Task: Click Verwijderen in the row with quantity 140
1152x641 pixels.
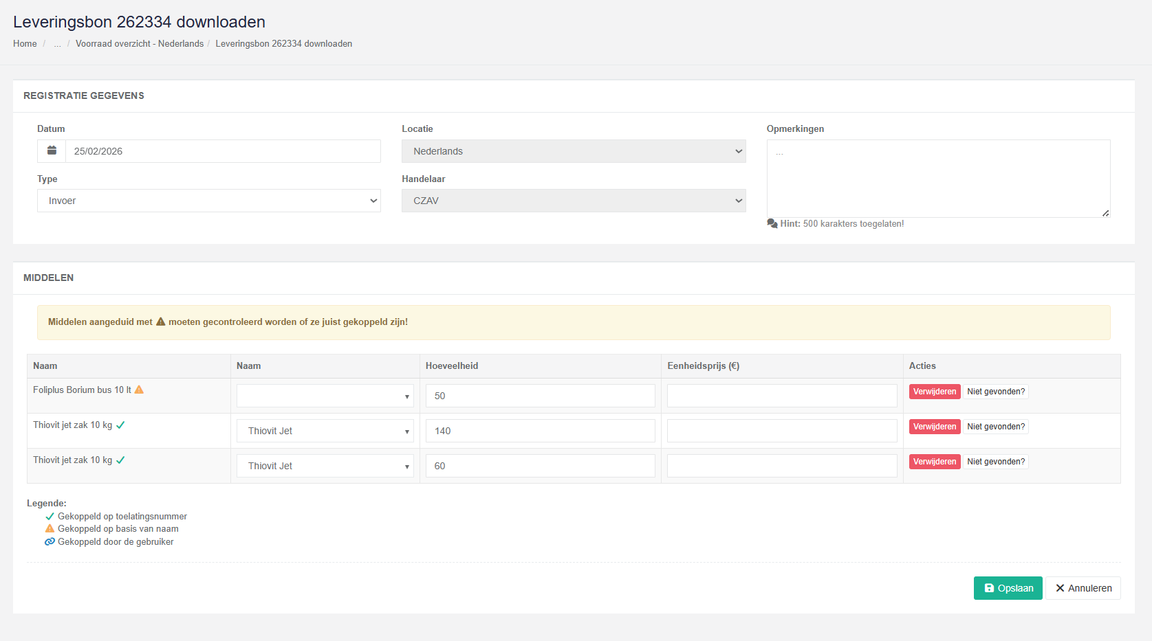Action: click(935, 427)
